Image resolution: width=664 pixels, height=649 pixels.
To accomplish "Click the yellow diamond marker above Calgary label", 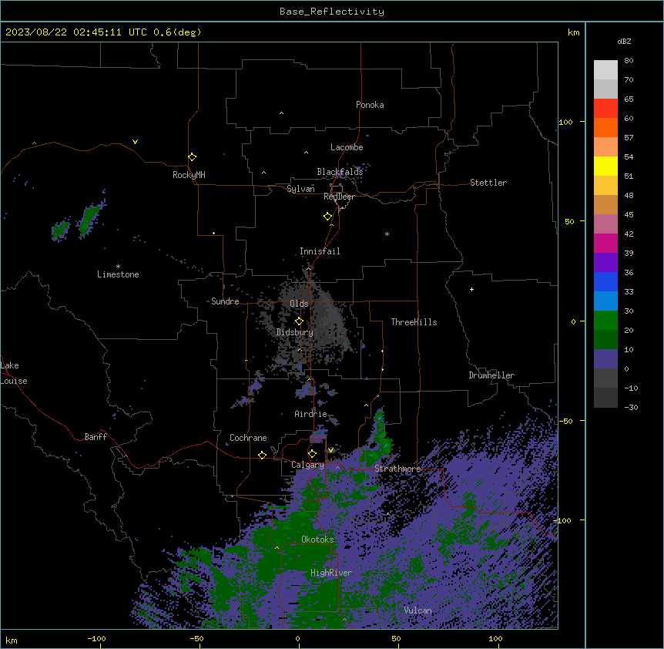I will coord(312,454).
